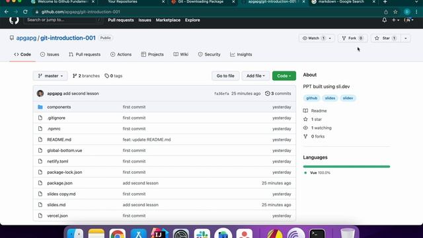Open the green Code dropdown
Image resolution: width=423 pixels, height=238 pixels.
click(284, 76)
